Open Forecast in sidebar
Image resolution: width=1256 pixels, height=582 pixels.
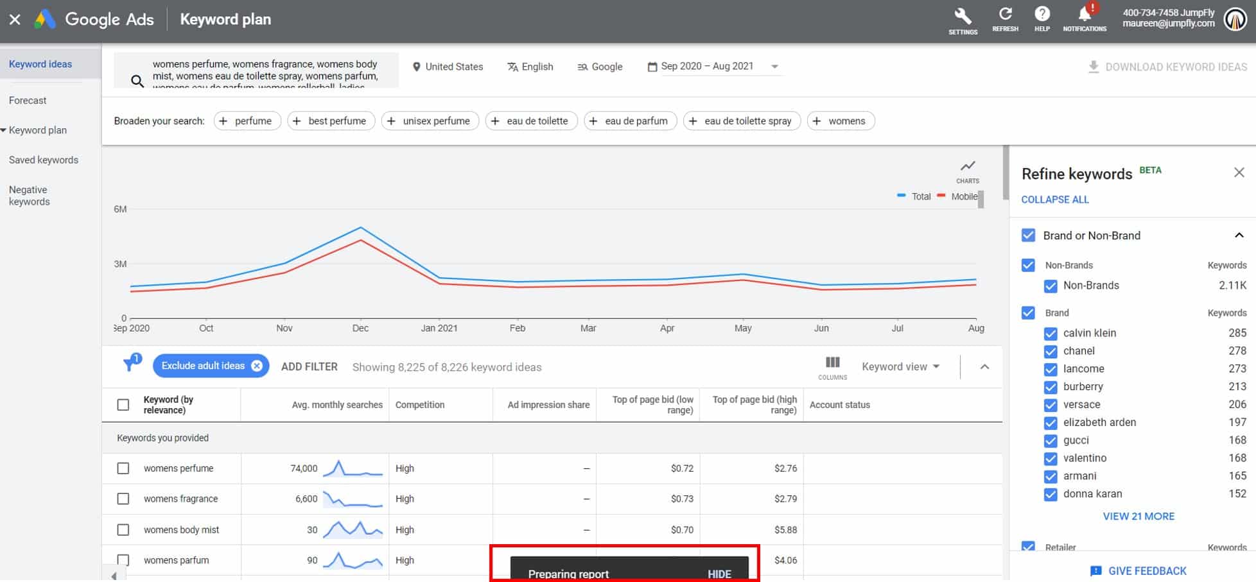(x=28, y=101)
